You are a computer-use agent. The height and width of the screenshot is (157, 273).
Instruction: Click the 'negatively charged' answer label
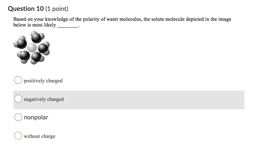click(44, 99)
